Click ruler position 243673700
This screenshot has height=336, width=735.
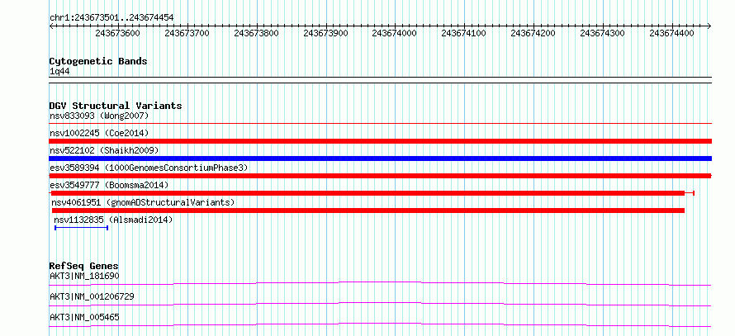pos(187,33)
